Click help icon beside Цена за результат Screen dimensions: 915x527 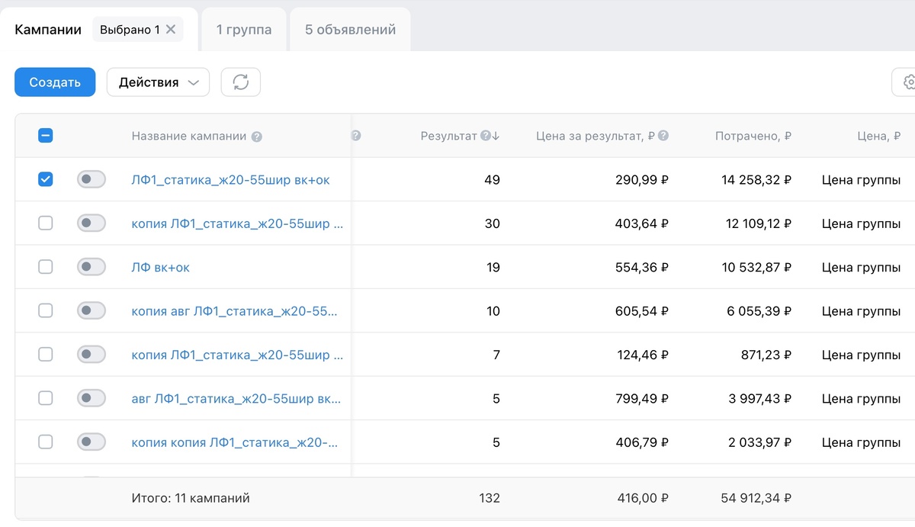pos(663,137)
